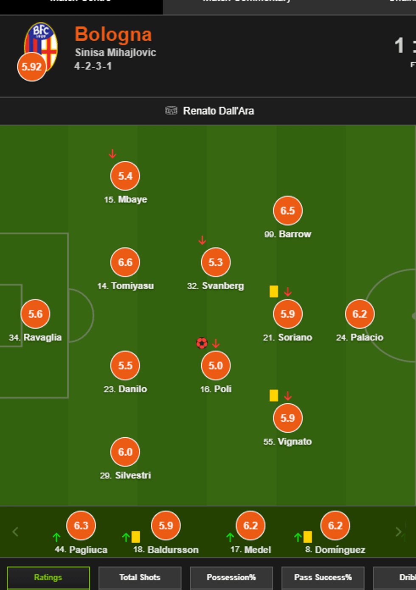This screenshot has height=590, width=416.
Task: Show the Pass Success% tab
Action: click(x=323, y=577)
